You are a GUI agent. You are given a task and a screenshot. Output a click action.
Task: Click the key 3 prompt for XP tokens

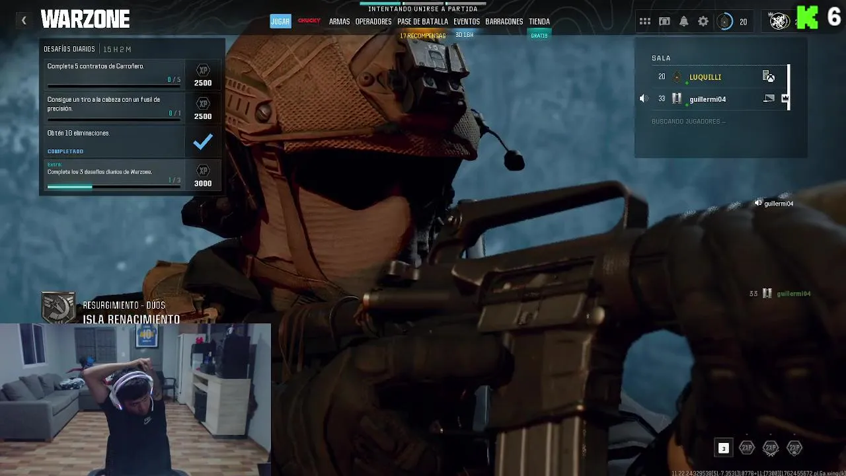(x=723, y=448)
